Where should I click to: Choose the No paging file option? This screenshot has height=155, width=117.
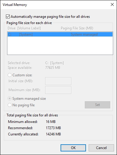(x=9, y=105)
